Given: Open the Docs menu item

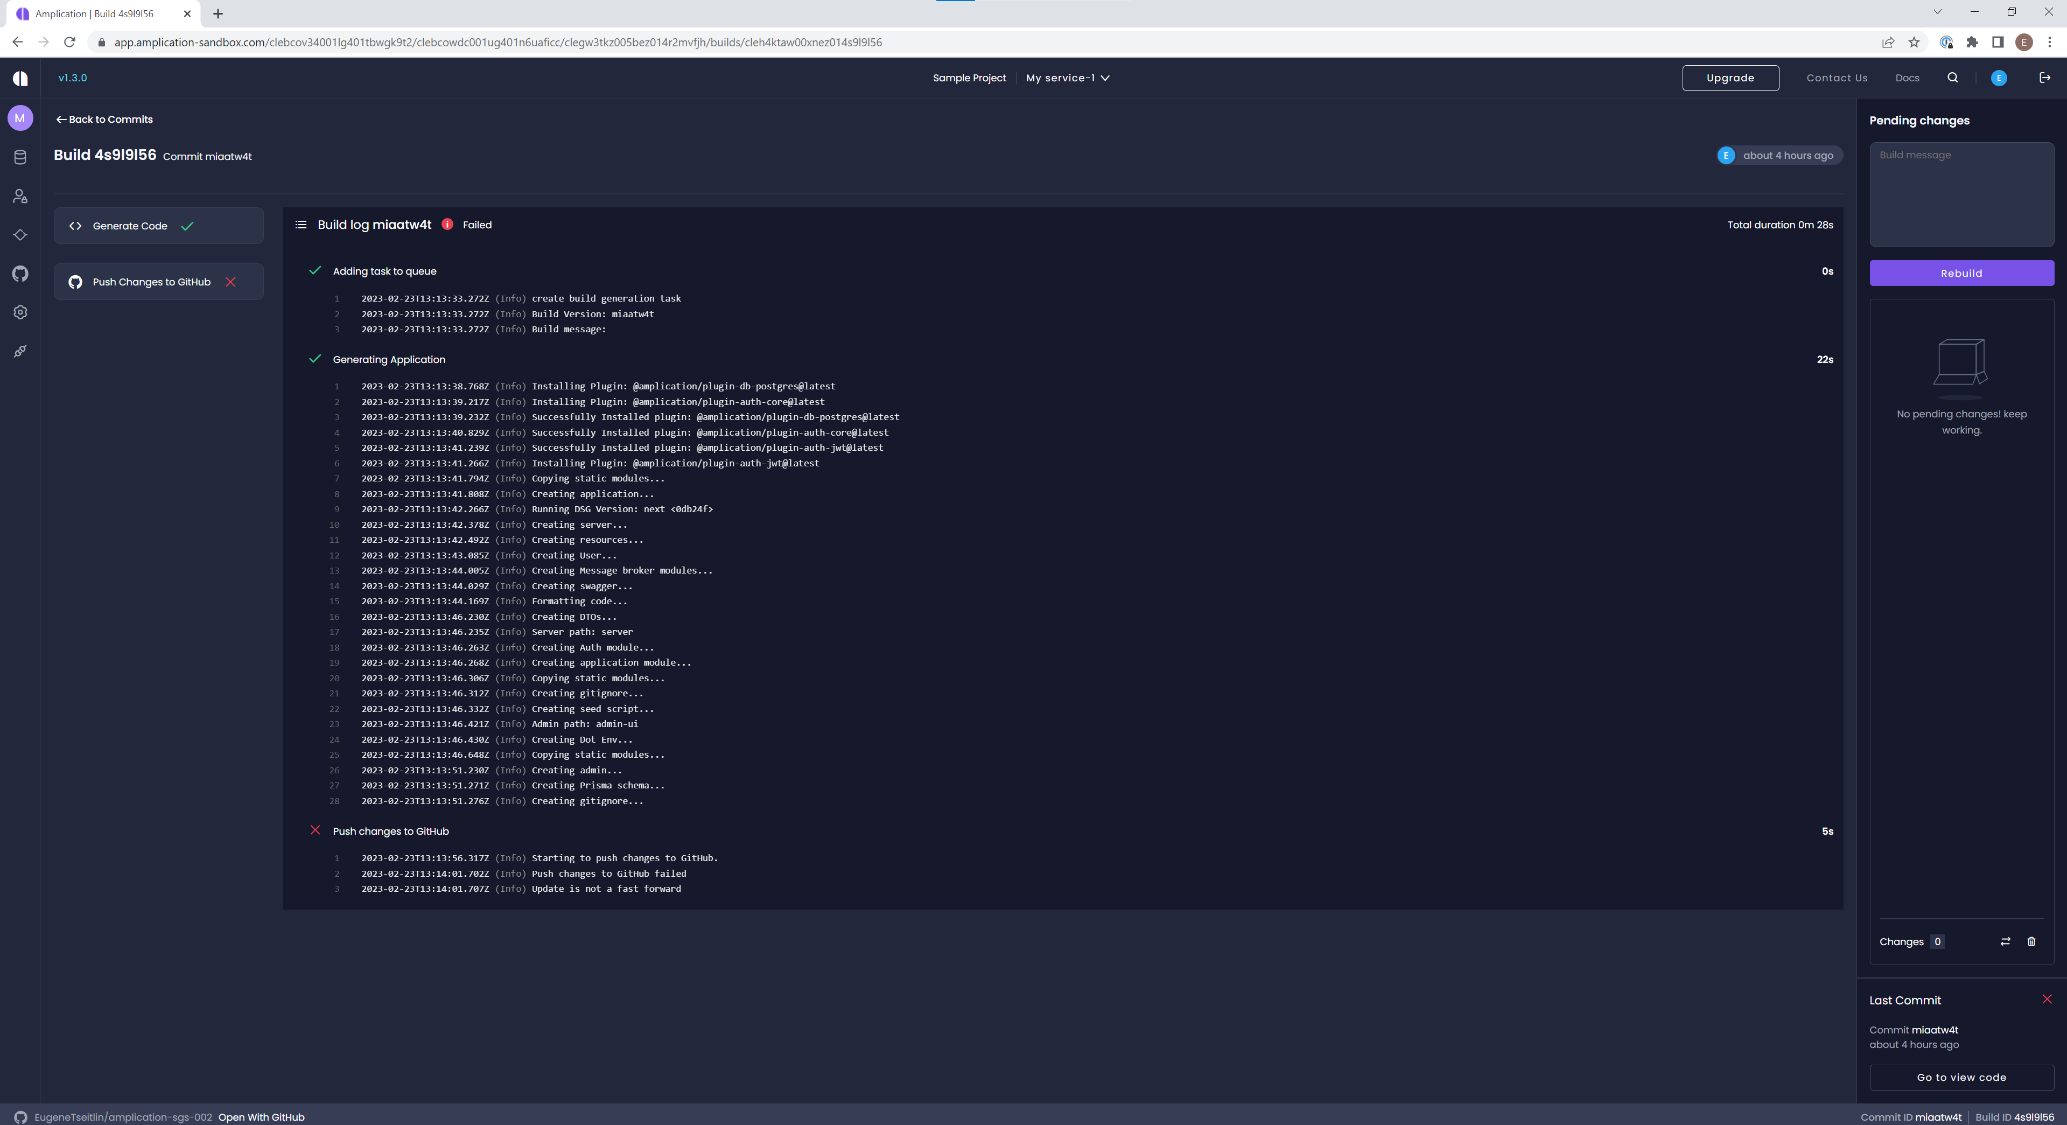Looking at the screenshot, I should [1907, 78].
